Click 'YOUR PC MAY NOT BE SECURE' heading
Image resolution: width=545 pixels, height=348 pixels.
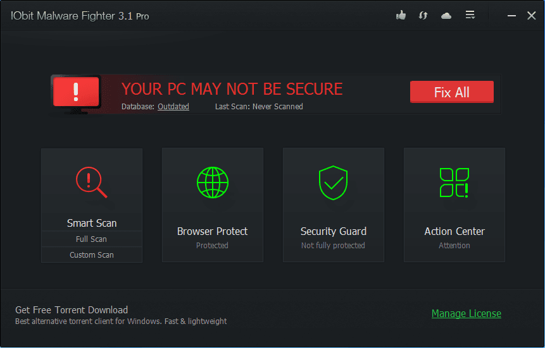click(x=232, y=89)
